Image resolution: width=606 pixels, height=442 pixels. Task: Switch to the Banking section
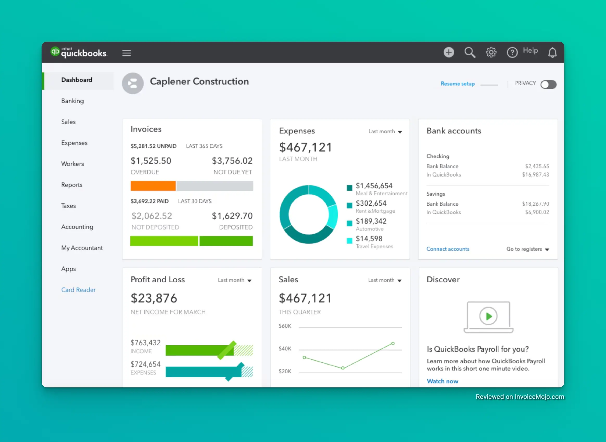72,101
